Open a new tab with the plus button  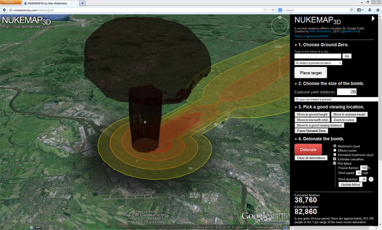click(x=82, y=3)
